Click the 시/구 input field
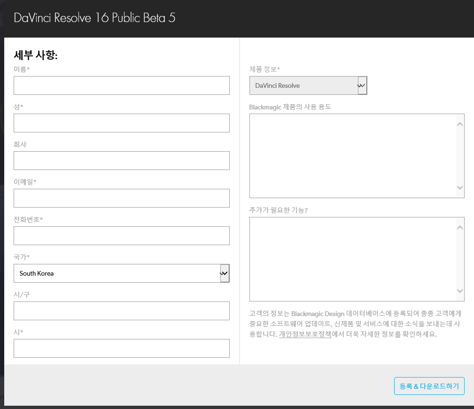This screenshot has height=409, width=474. click(122, 311)
